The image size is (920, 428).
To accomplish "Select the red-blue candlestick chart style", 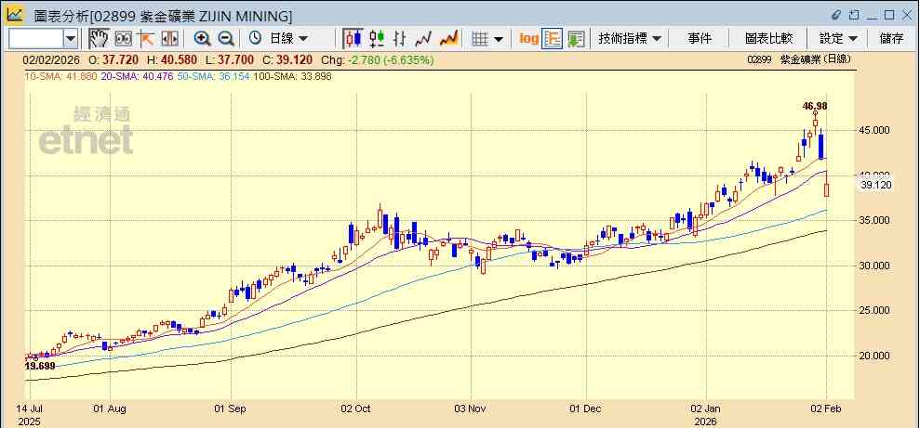I will (x=353, y=39).
